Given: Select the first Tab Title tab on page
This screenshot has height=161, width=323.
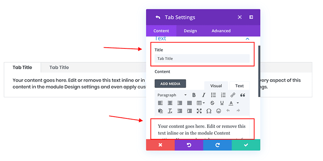Looking at the screenshot, I should (22, 67).
